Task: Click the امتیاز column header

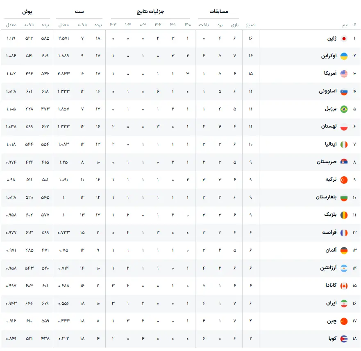Action: [250, 25]
